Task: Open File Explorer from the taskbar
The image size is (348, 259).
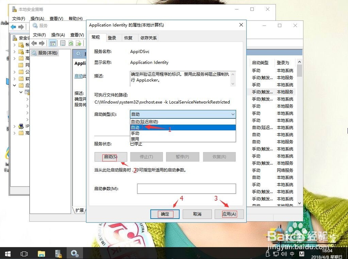Action: (x=41, y=254)
